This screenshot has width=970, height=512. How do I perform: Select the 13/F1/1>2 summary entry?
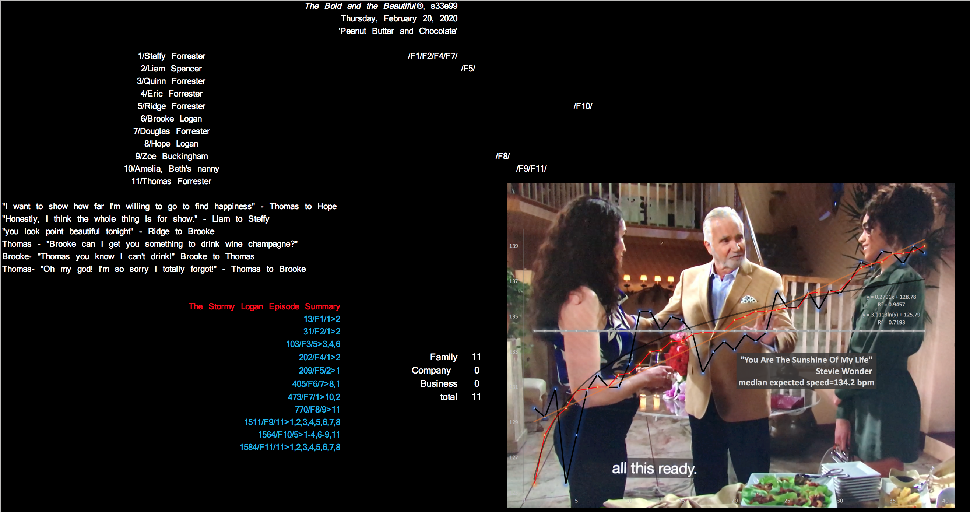click(x=321, y=319)
